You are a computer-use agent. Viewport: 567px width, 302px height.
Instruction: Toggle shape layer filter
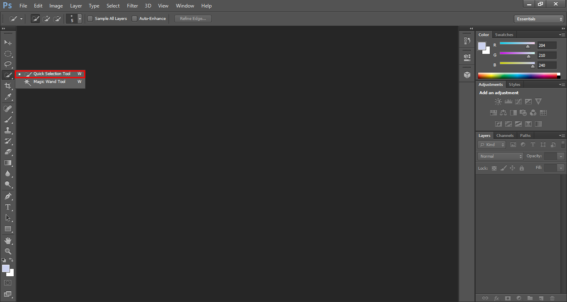pyautogui.click(x=543, y=145)
